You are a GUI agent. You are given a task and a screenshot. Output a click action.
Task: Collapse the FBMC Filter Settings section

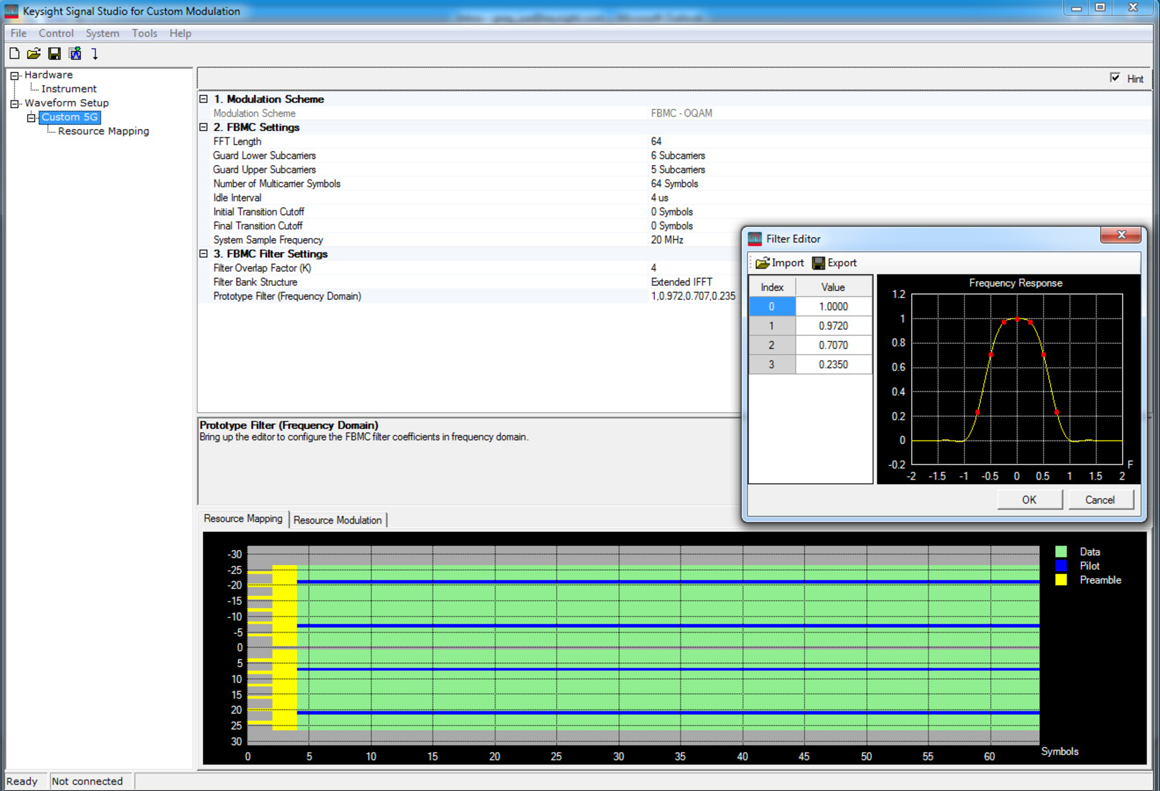204,254
